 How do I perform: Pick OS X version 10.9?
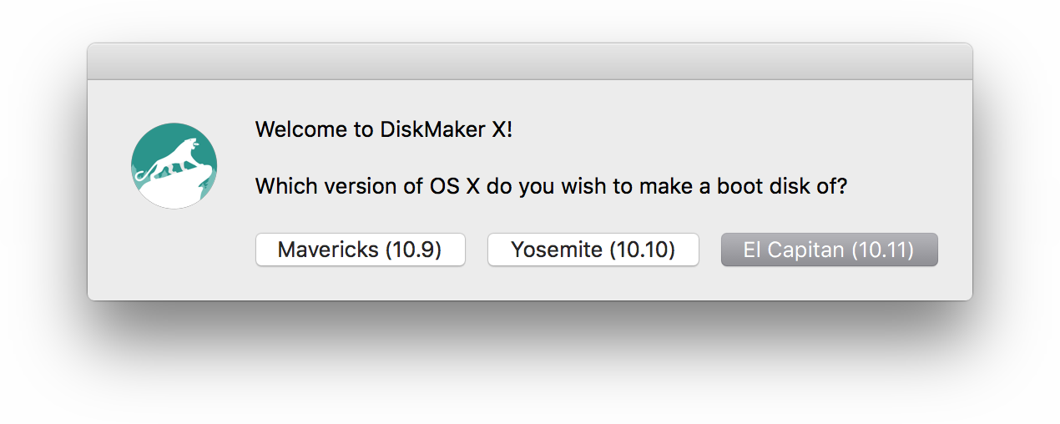pyautogui.click(x=360, y=250)
